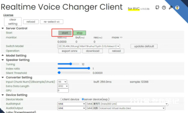
Task: Open the Extra Data Length dropdown
Action: (x=63, y=86)
